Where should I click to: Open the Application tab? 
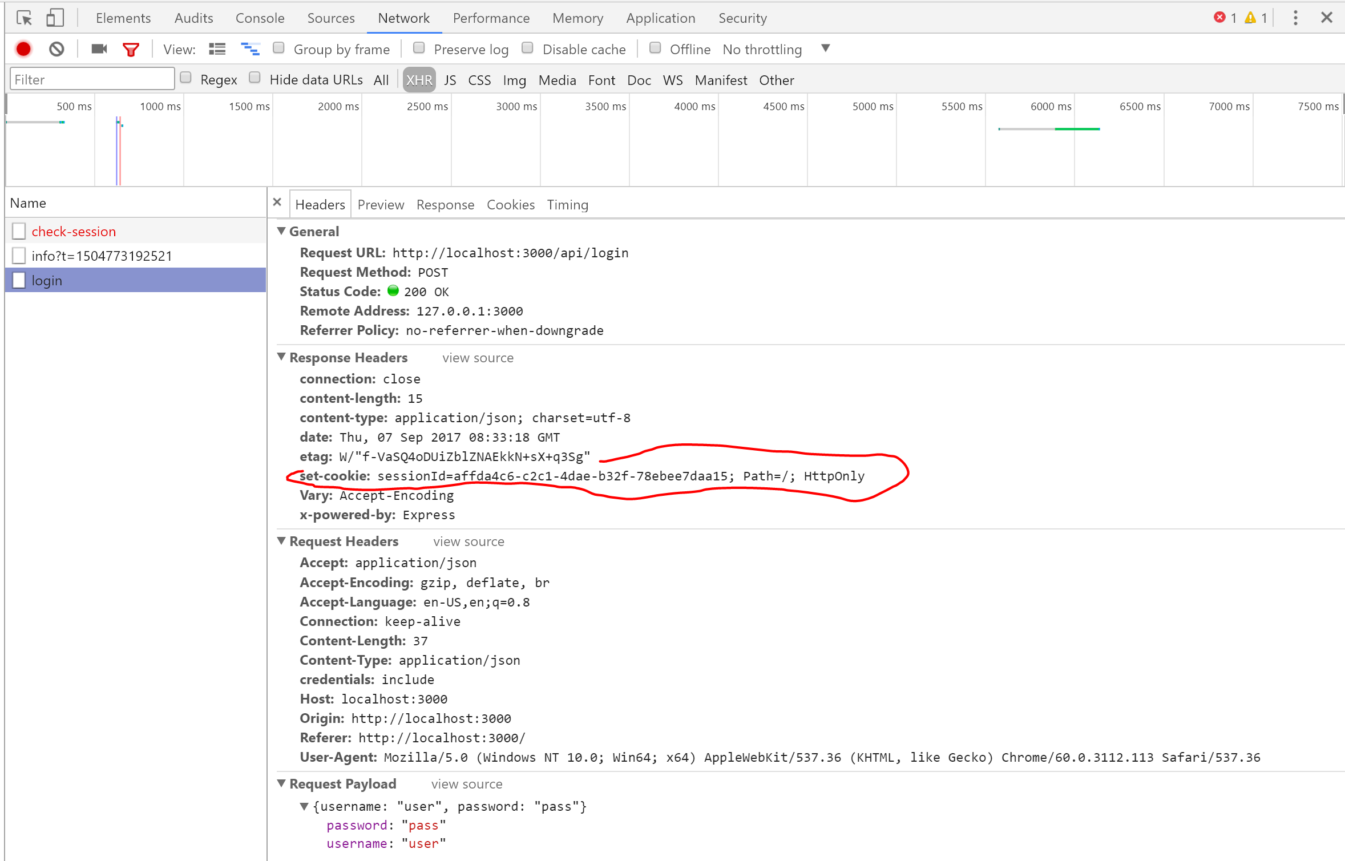[661, 18]
